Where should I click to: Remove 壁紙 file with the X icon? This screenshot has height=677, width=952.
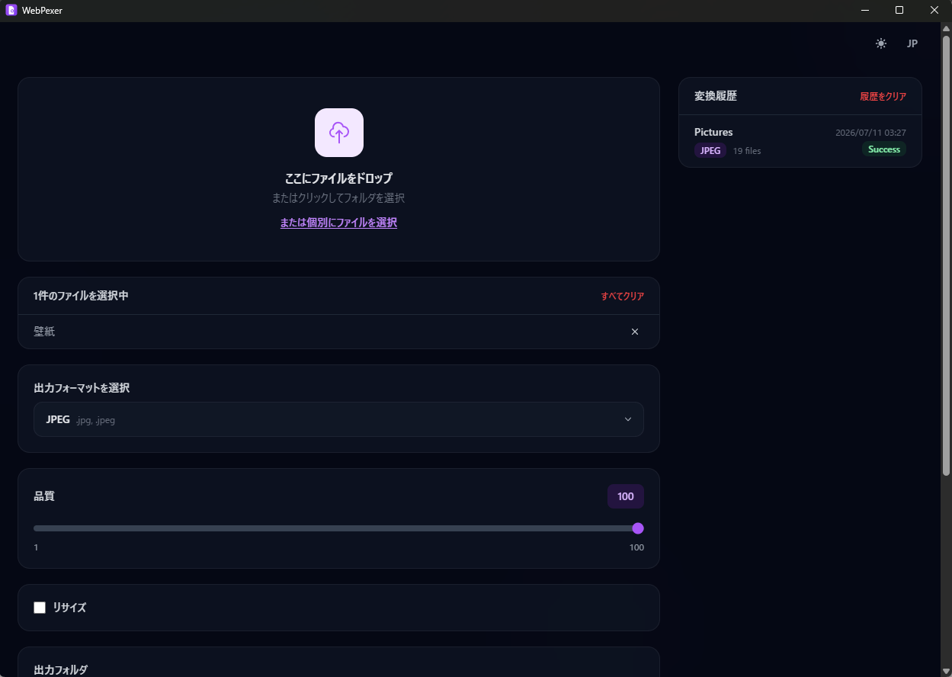635,332
